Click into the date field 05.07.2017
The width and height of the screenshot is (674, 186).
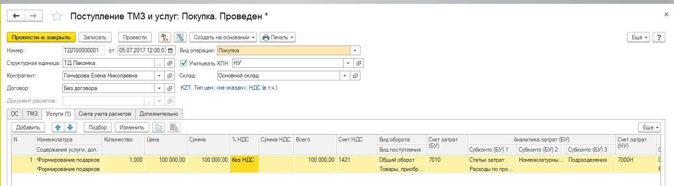[x=142, y=50]
